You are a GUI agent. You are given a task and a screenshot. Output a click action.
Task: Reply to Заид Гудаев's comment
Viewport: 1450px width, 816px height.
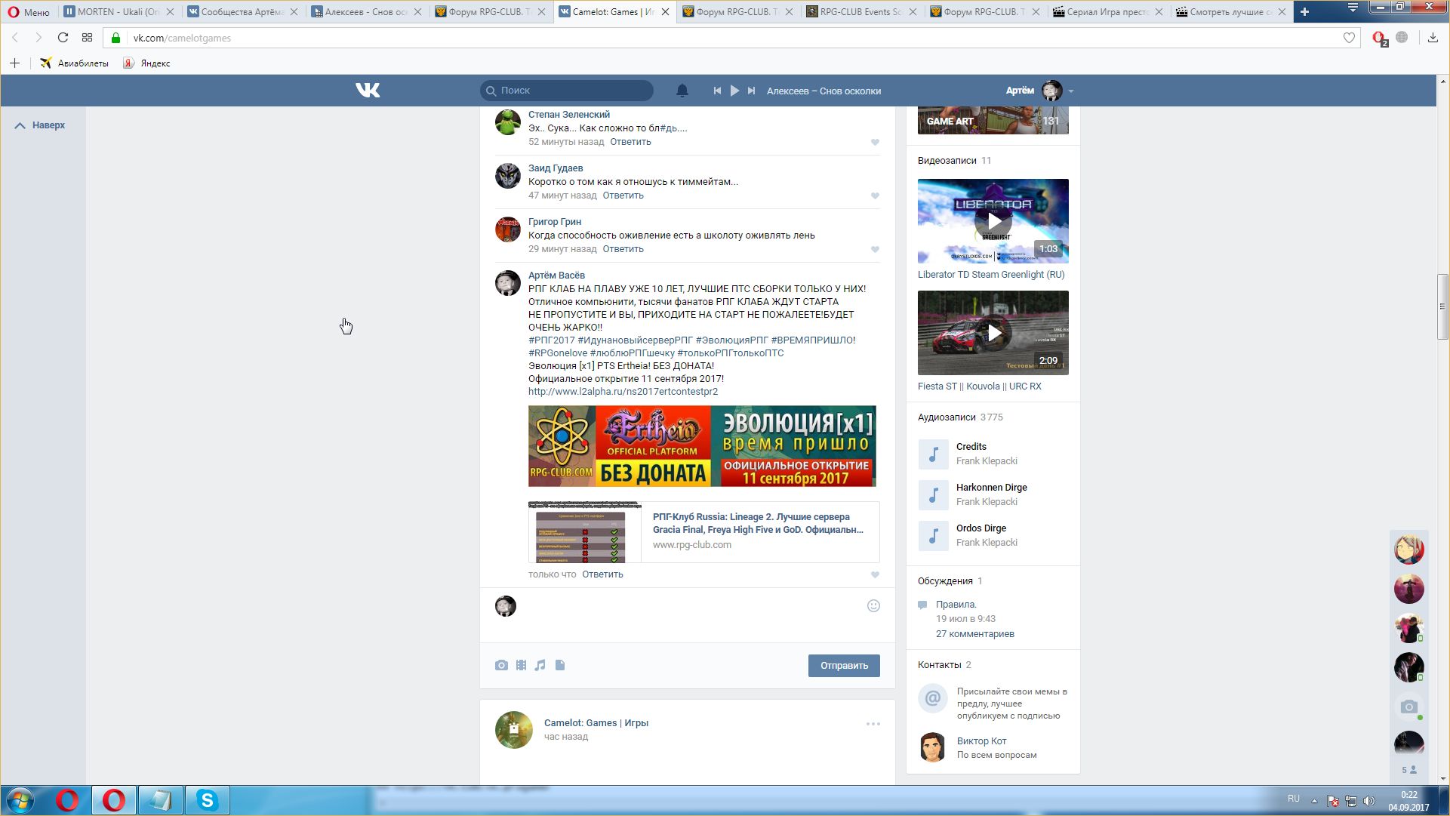[623, 196]
